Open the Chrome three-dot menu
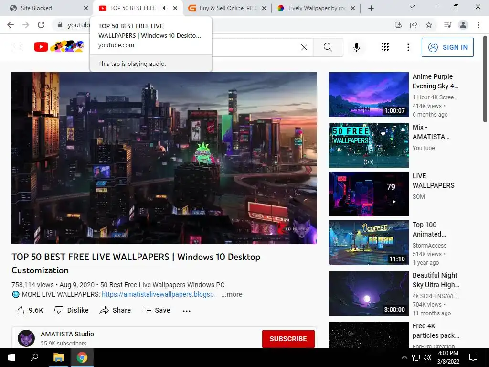The height and width of the screenshot is (367, 489). [x=478, y=25]
